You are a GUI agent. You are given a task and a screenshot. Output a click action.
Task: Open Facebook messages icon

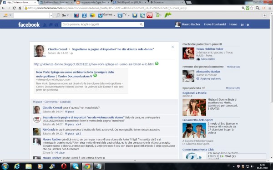tap(51, 24)
